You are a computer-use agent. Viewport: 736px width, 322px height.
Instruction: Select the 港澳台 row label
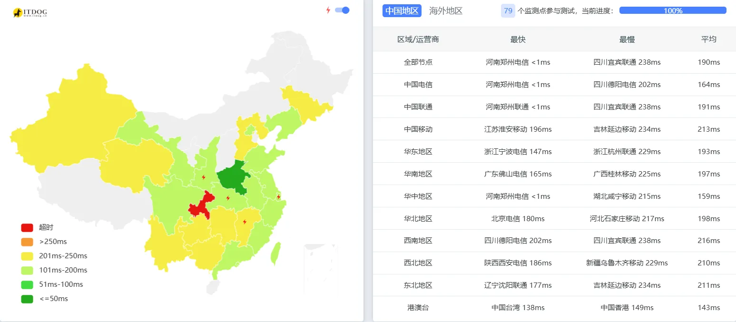(418, 308)
